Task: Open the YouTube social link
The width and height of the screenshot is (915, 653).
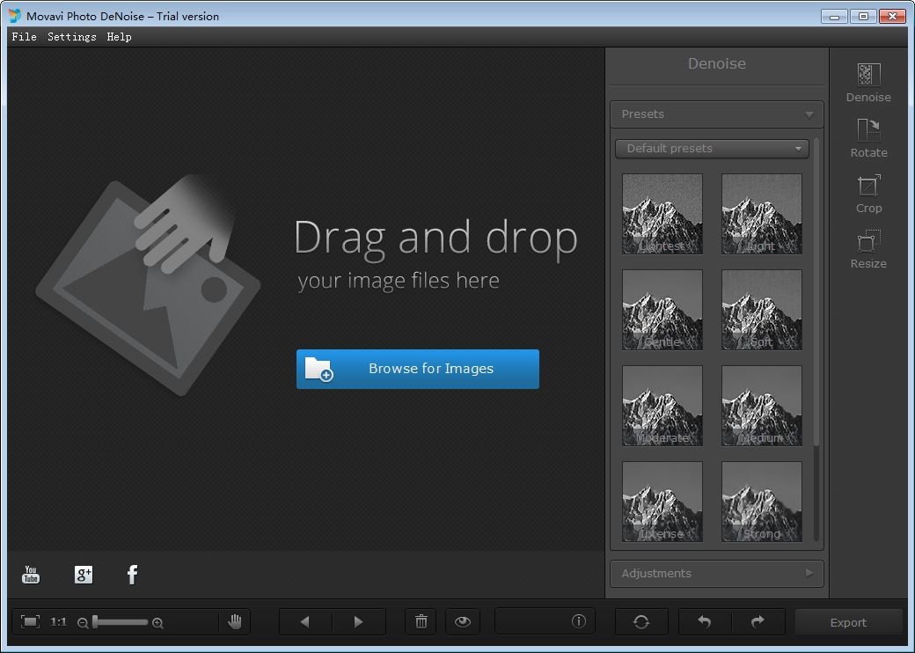Action: coord(31,575)
